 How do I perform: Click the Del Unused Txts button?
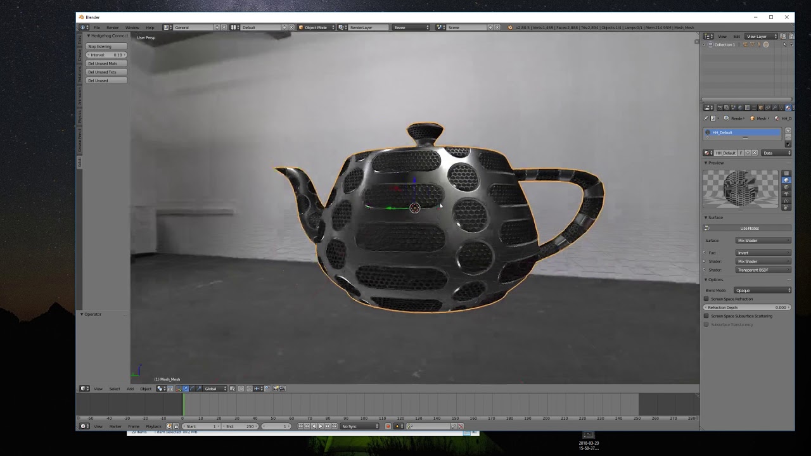(106, 72)
